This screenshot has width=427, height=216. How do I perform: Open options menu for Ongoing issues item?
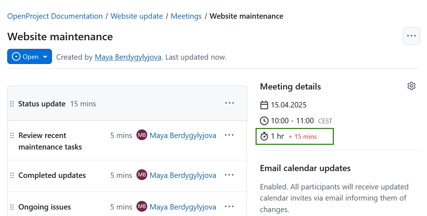pyautogui.click(x=230, y=207)
